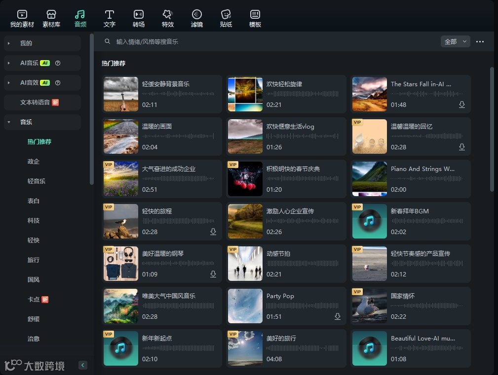Select the 旅行 category
The image size is (498, 375).
(x=34, y=260)
